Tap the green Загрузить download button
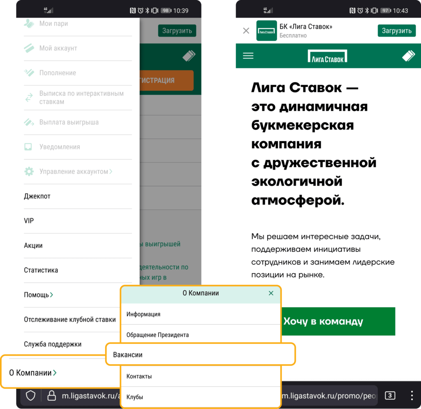The height and width of the screenshot is (409, 421). click(x=396, y=30)
